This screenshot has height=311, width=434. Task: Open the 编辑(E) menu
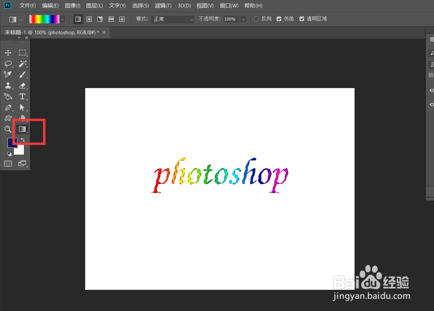click(x=50, y=6)
